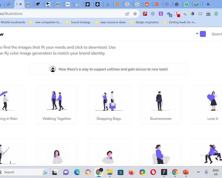This screenshot has height=178, width=222.
Task: Open the red arrow extension
Action: click(145, 14)
